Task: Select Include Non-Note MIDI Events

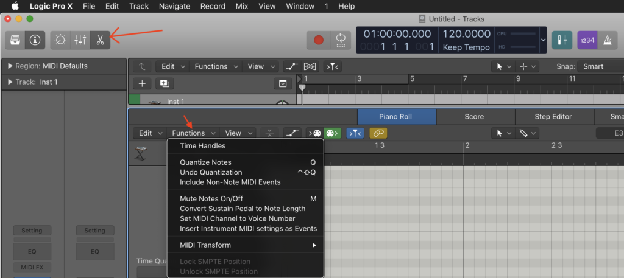Action: pos(246,182)
